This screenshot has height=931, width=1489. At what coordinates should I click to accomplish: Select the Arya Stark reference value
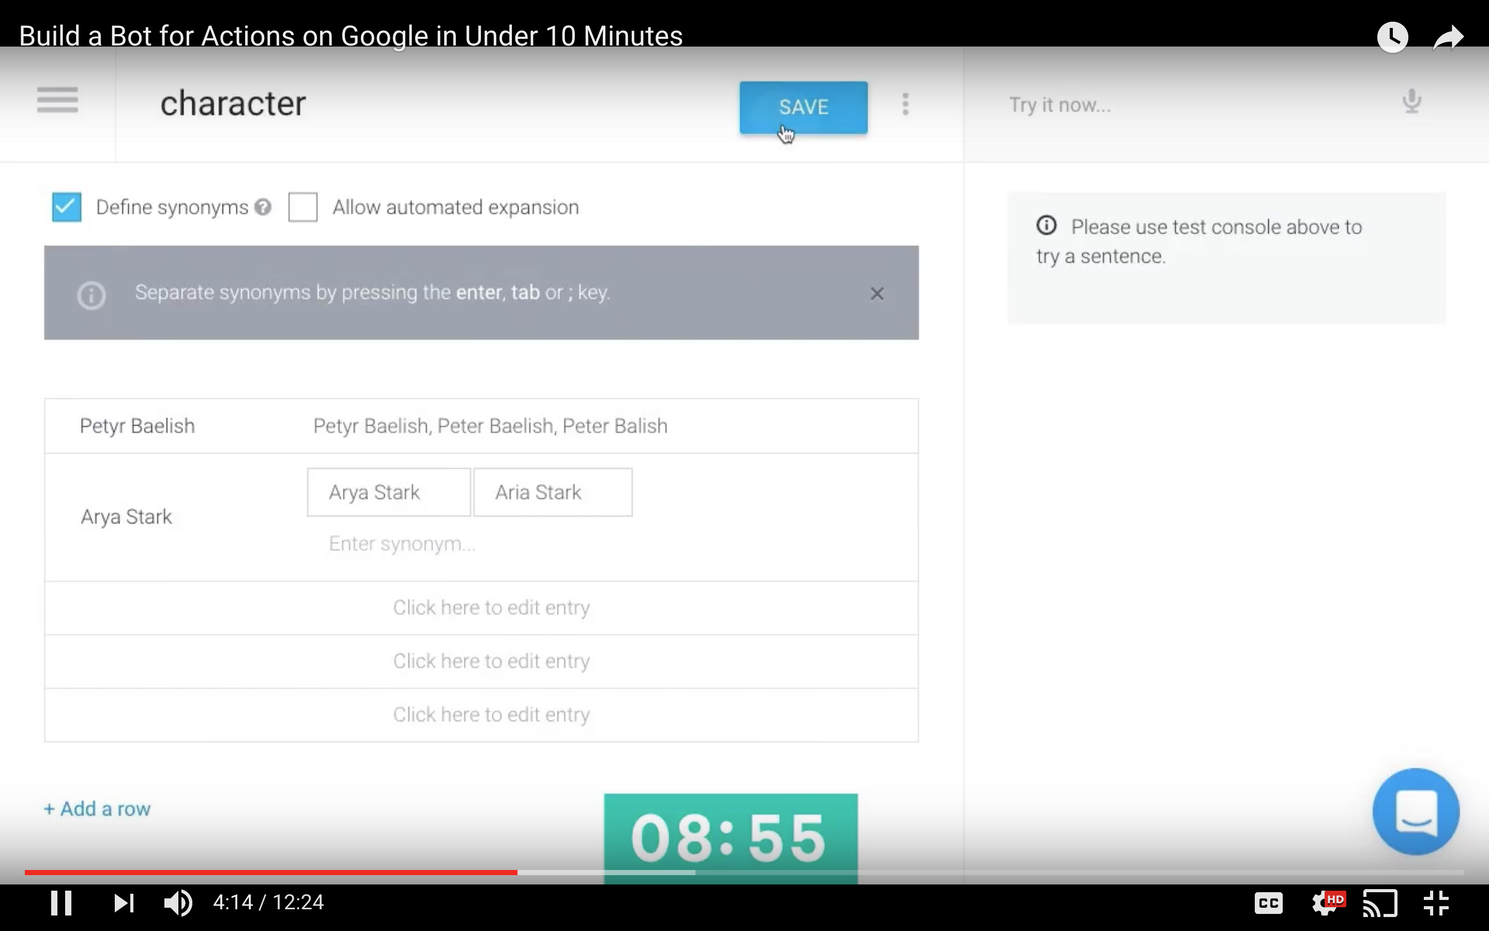126,517
